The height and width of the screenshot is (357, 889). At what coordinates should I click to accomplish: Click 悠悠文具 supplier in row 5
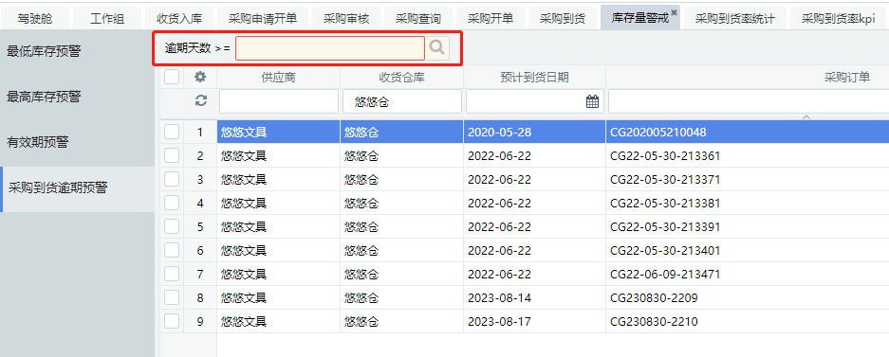(x=278, y=227)
